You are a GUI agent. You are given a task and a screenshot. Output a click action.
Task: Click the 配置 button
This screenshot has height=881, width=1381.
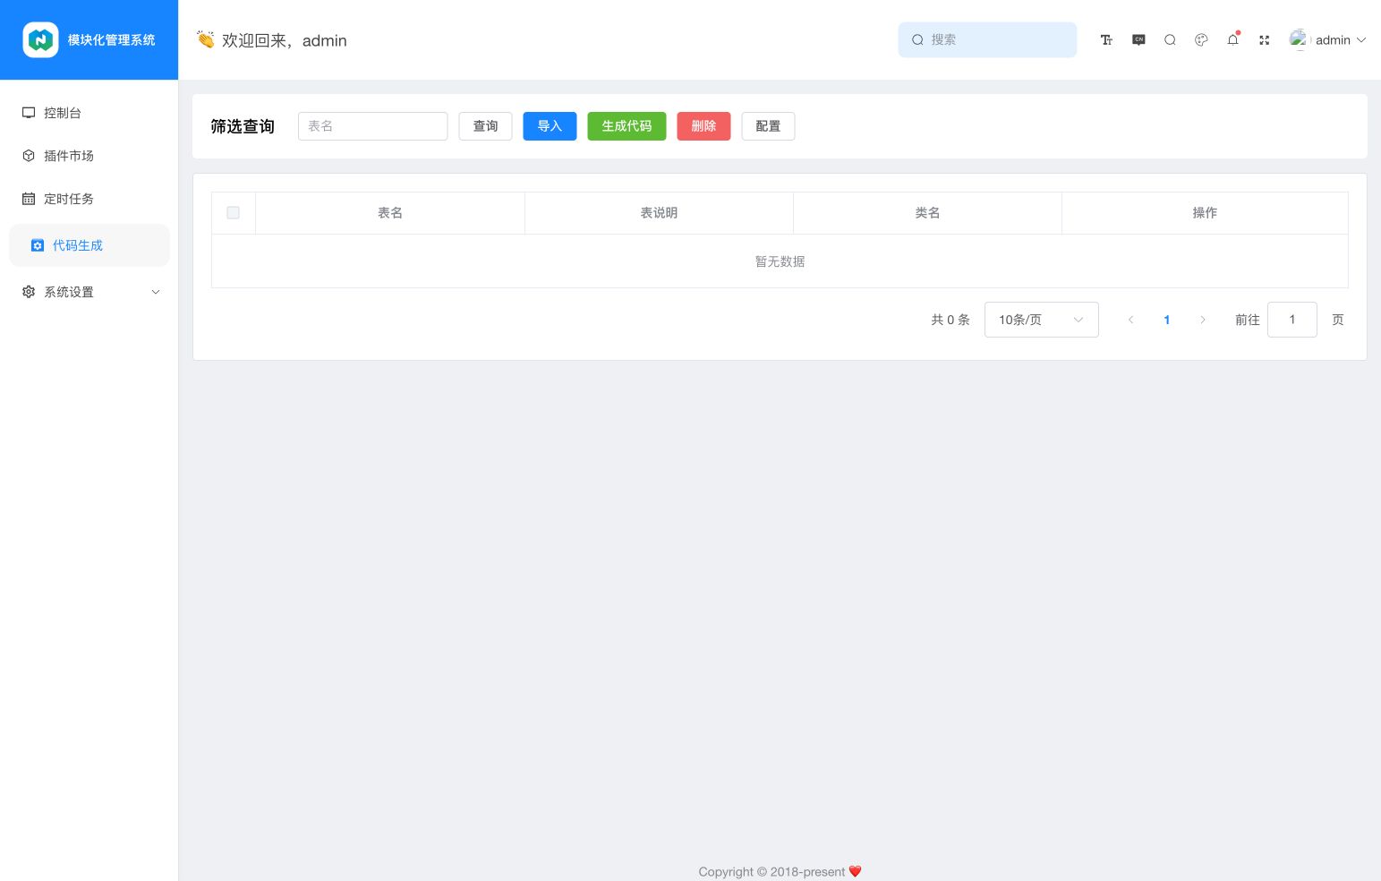[x=768, y=126]
